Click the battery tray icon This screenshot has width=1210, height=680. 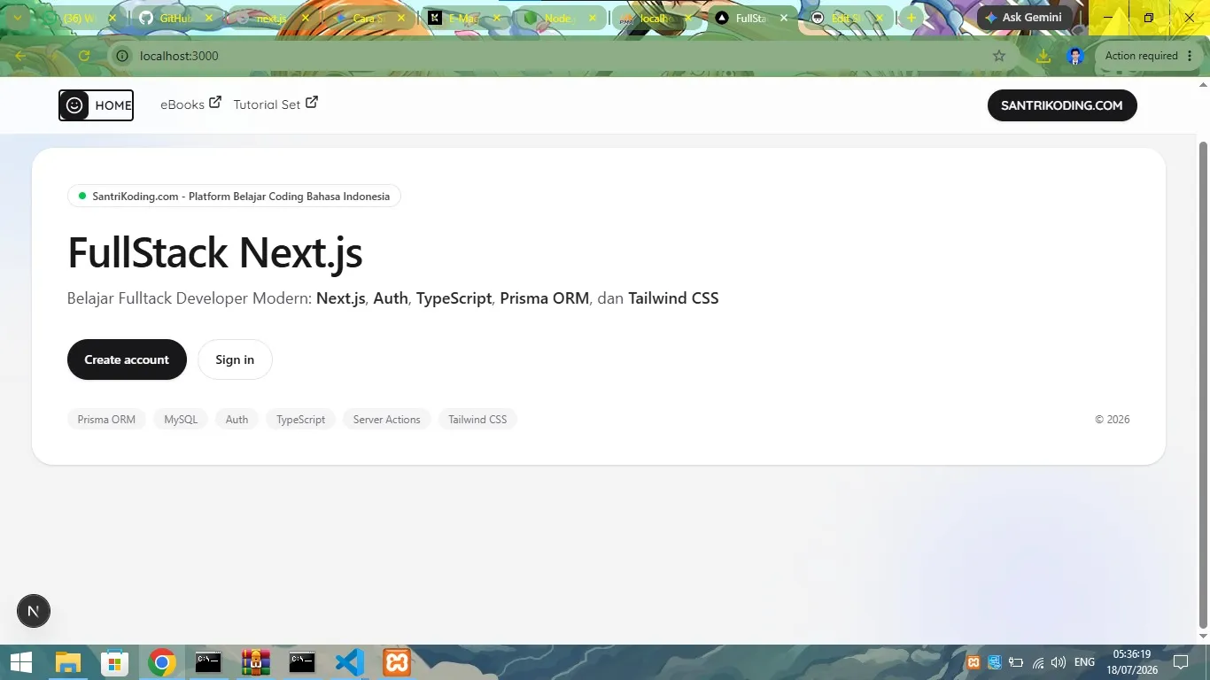coord(1016,662)
